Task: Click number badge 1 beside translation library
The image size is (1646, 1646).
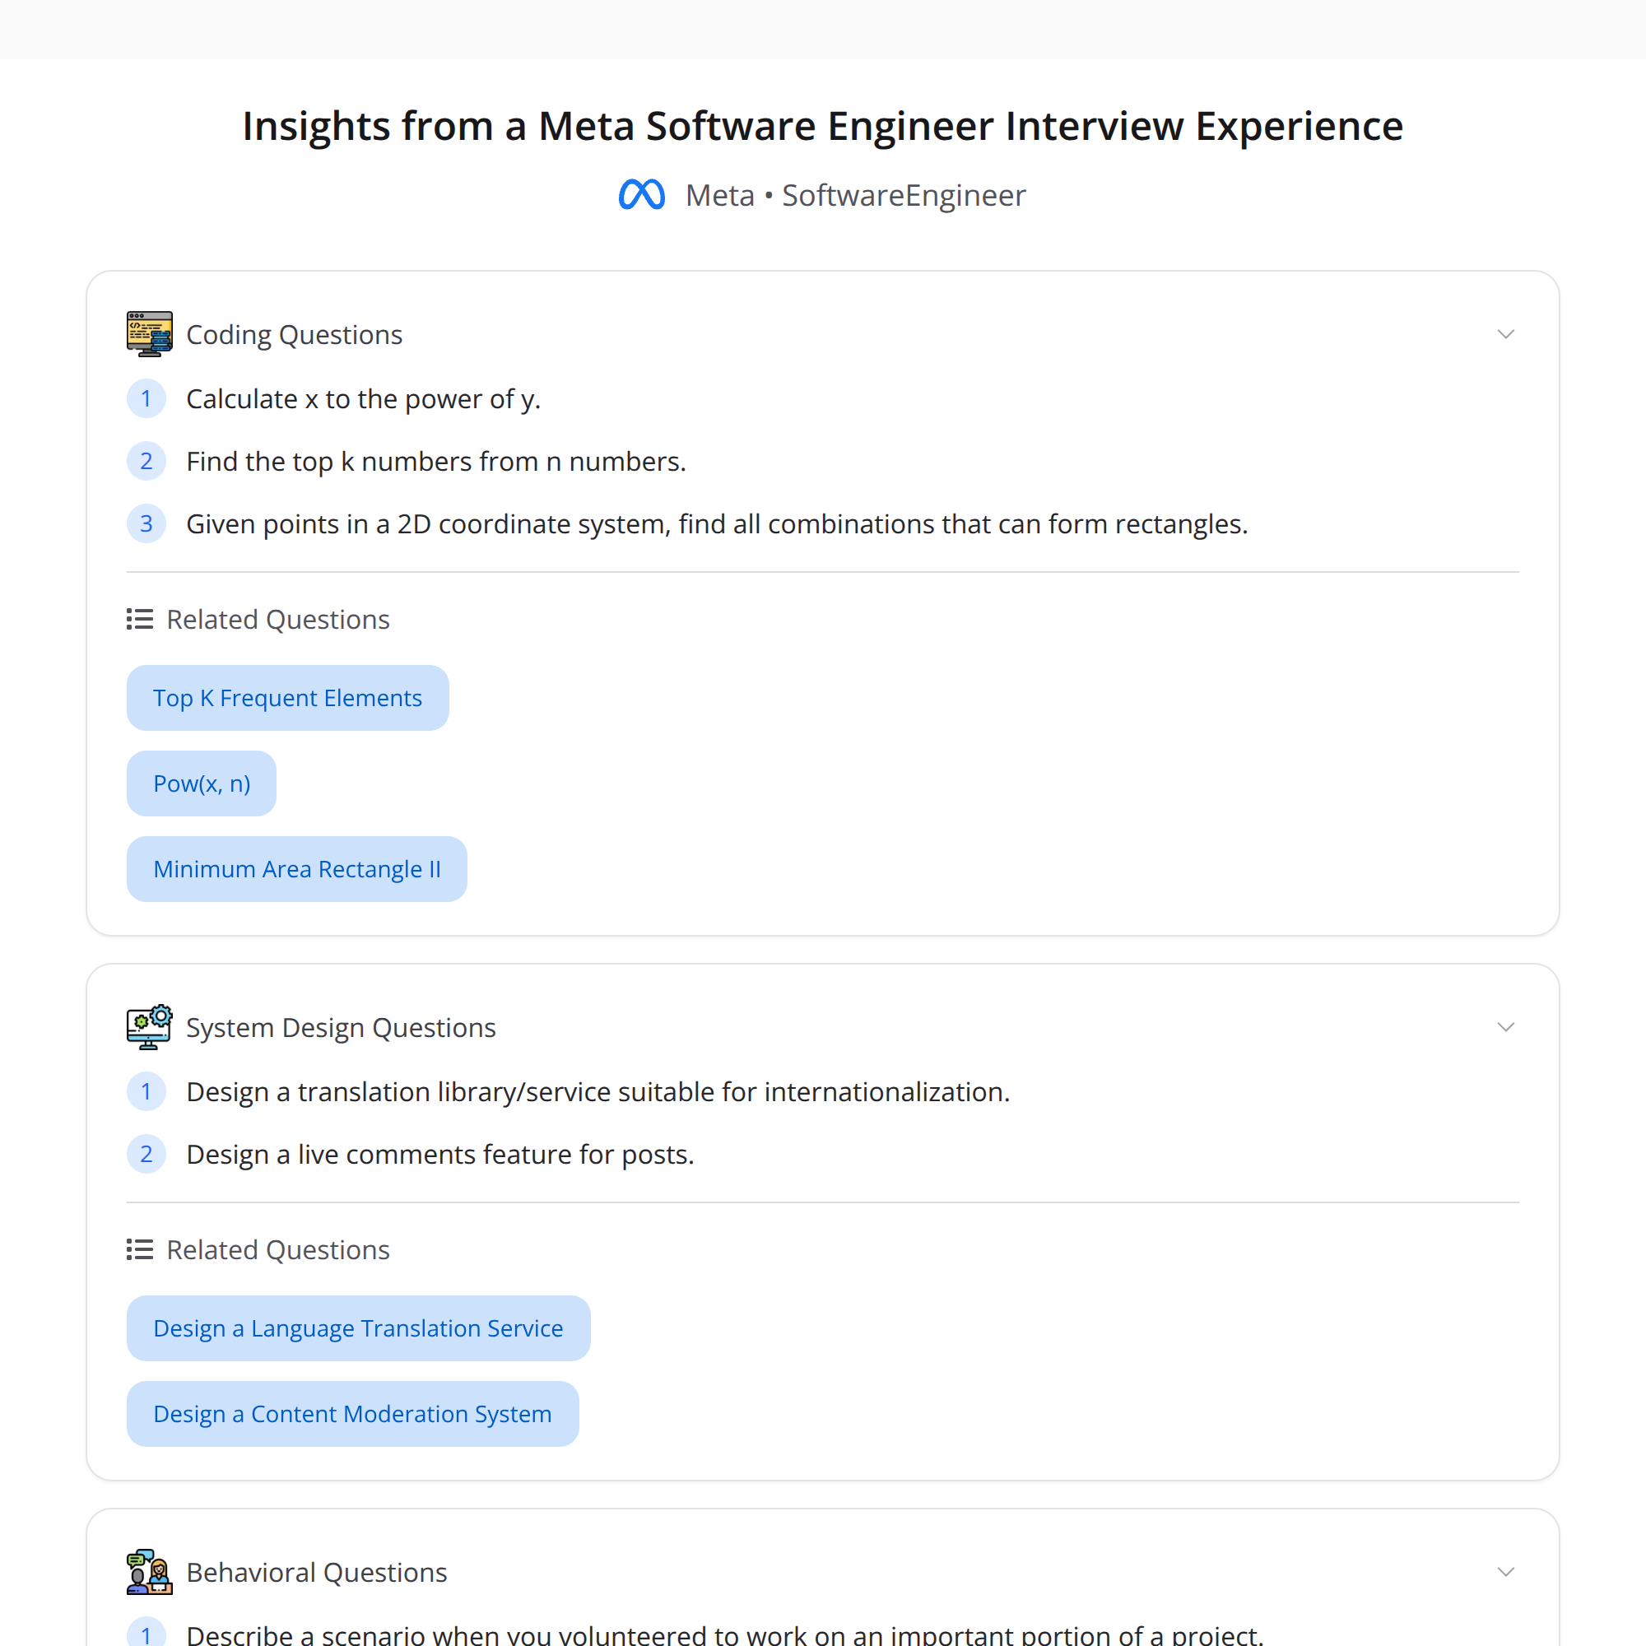Action: [146, 1091]
